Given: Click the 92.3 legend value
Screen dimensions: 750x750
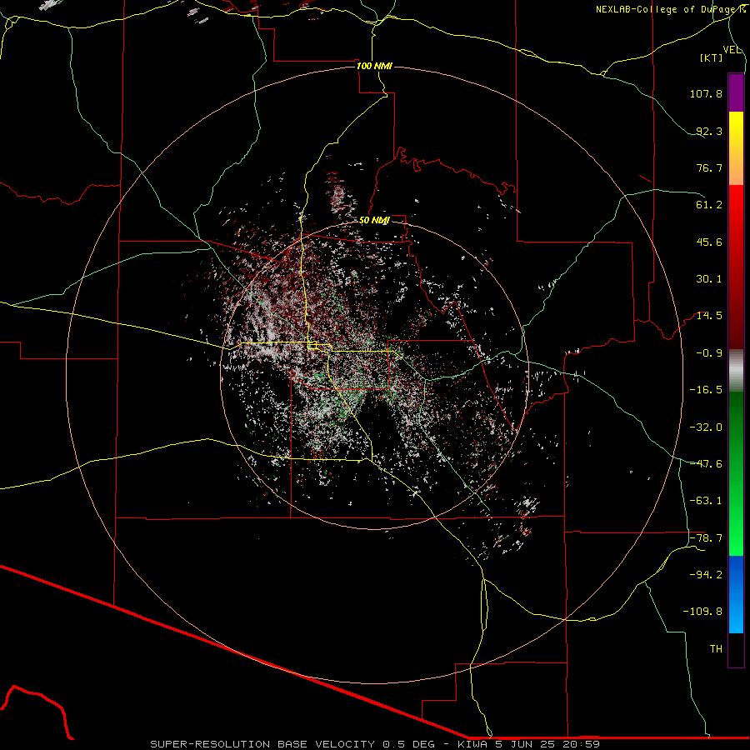Looking at the screenshot, I should point(709,131).
